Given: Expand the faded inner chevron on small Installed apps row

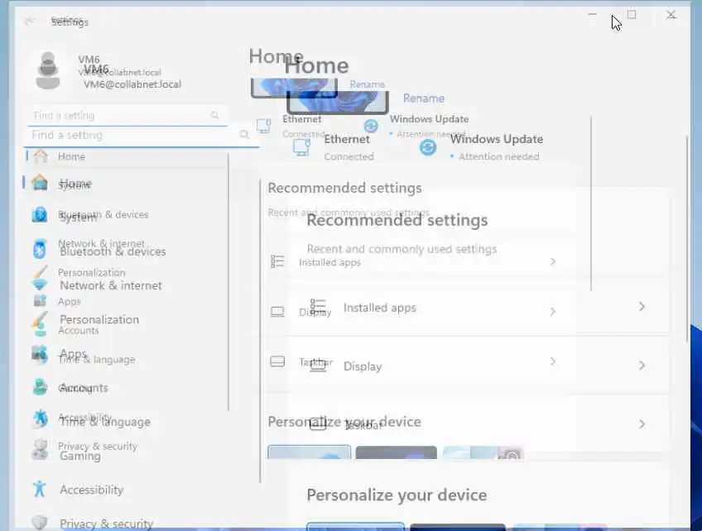Looking at the screenshot, I should 552,261.
